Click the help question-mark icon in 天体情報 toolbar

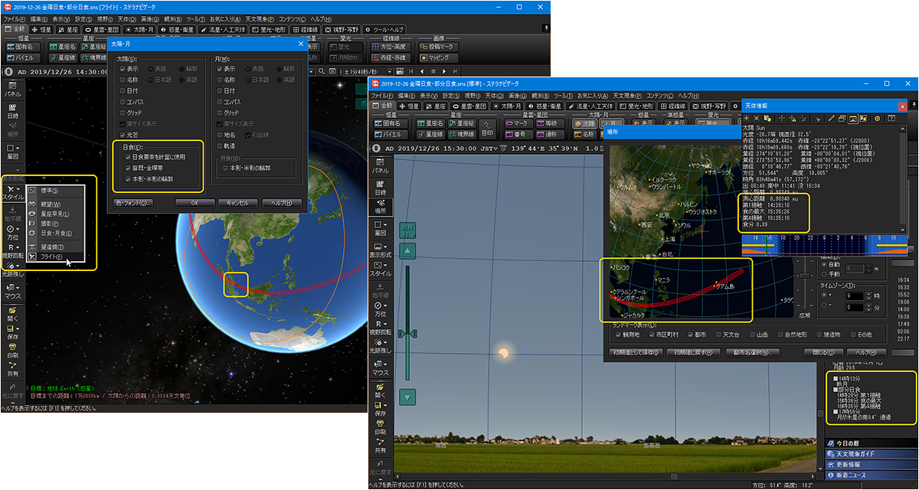coord(890,119)
